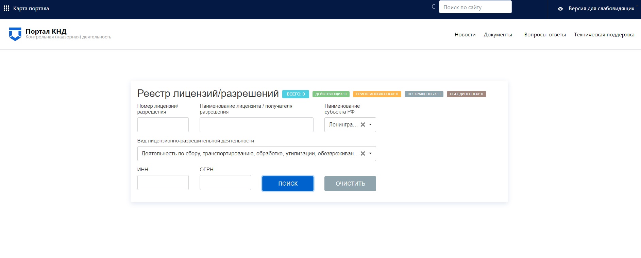The height and width of the screenshot is (258, 641).
Task: Click the Версия для слабовидящих link
Action: tap(601, 8)
